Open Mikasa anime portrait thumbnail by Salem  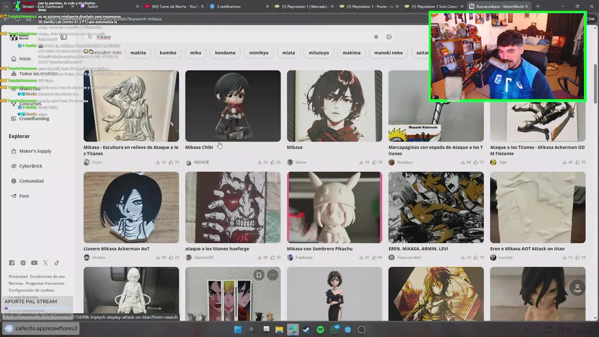click(x=335, y=106)
